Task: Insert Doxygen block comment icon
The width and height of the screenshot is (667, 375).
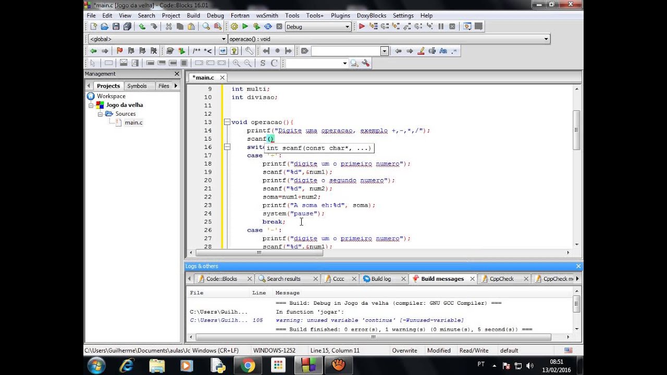Action: point(196,51)
